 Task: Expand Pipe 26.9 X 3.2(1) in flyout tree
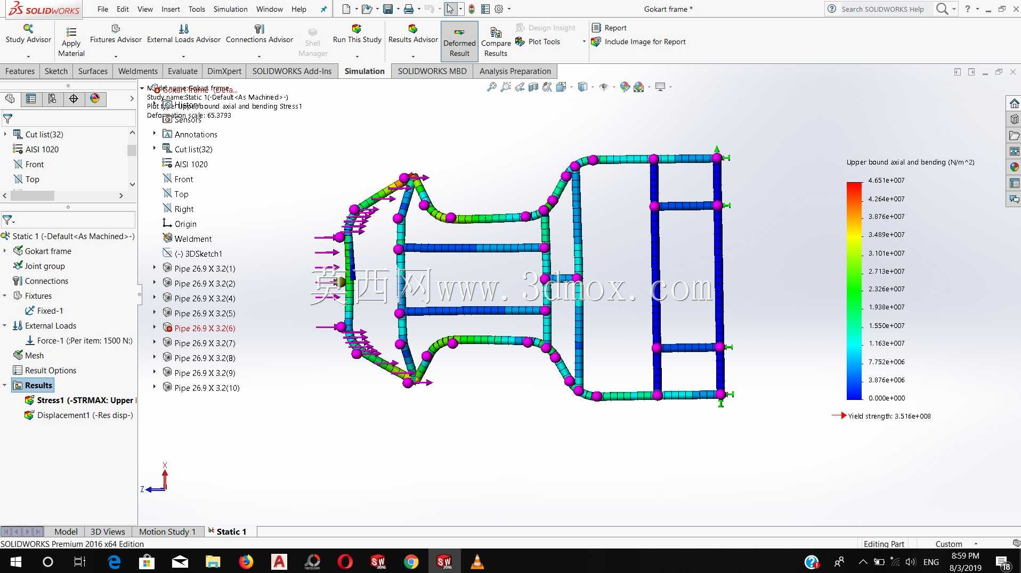pyautogui.click(x=155, y=268)
